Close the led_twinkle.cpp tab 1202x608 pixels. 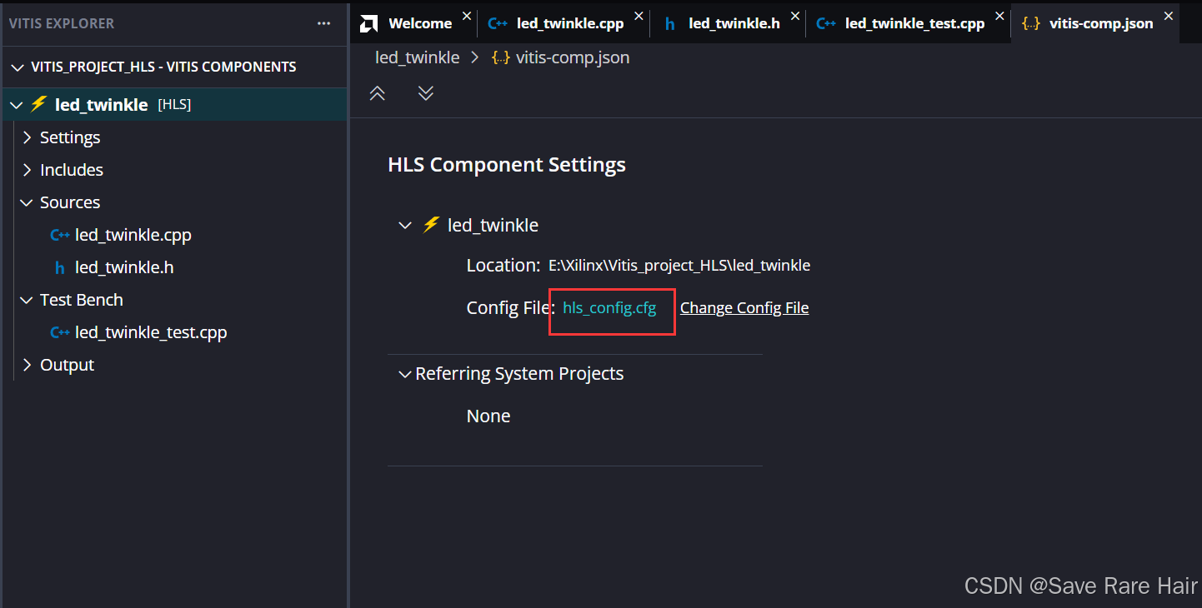[639, 16]
